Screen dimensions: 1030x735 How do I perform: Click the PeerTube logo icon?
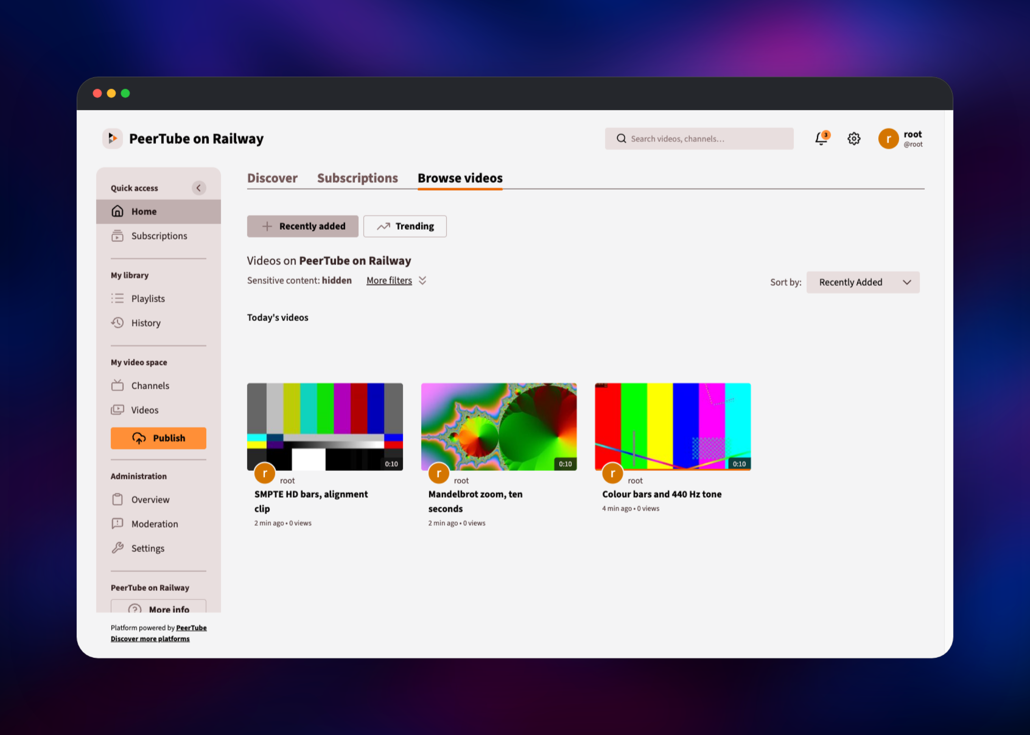tap(113, 138)
